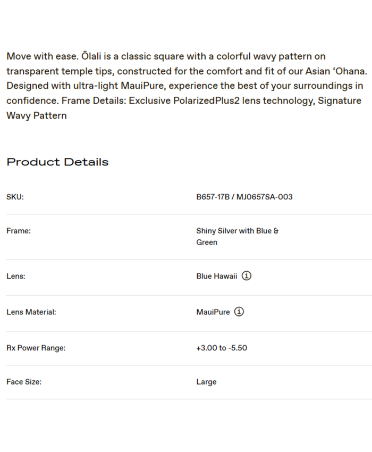Image resolution: width=372 pixels, height=452 pixels.
Task: Click the Lens row label
Action: click(16, 276)
